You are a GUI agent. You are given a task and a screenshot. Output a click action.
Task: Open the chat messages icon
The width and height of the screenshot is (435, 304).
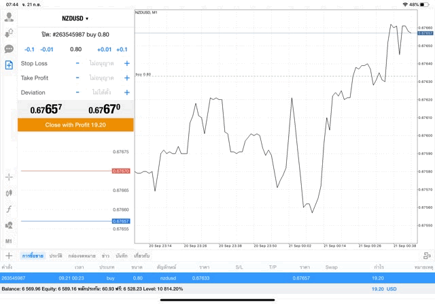click(9, 49)
